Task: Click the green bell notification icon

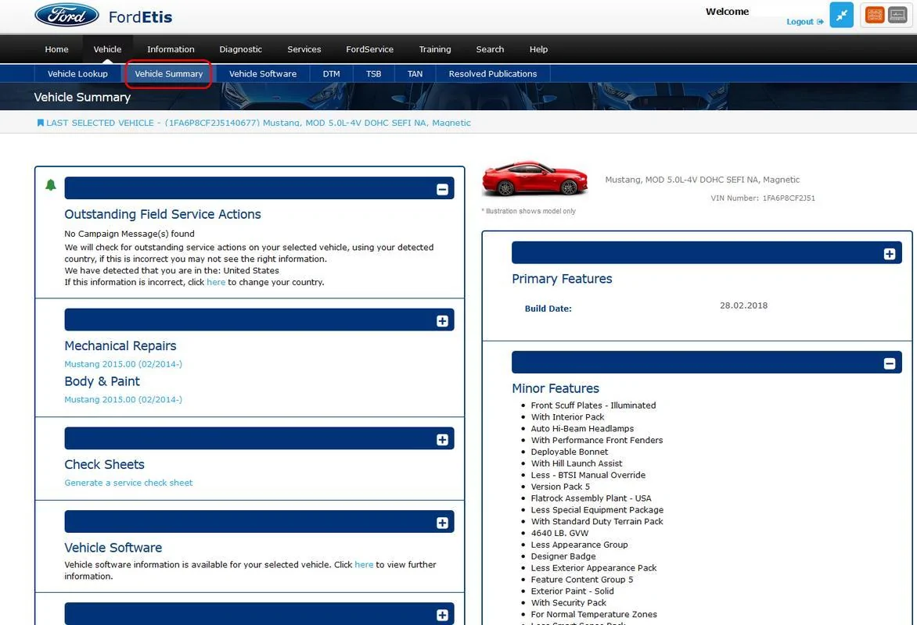Action: 51,185
